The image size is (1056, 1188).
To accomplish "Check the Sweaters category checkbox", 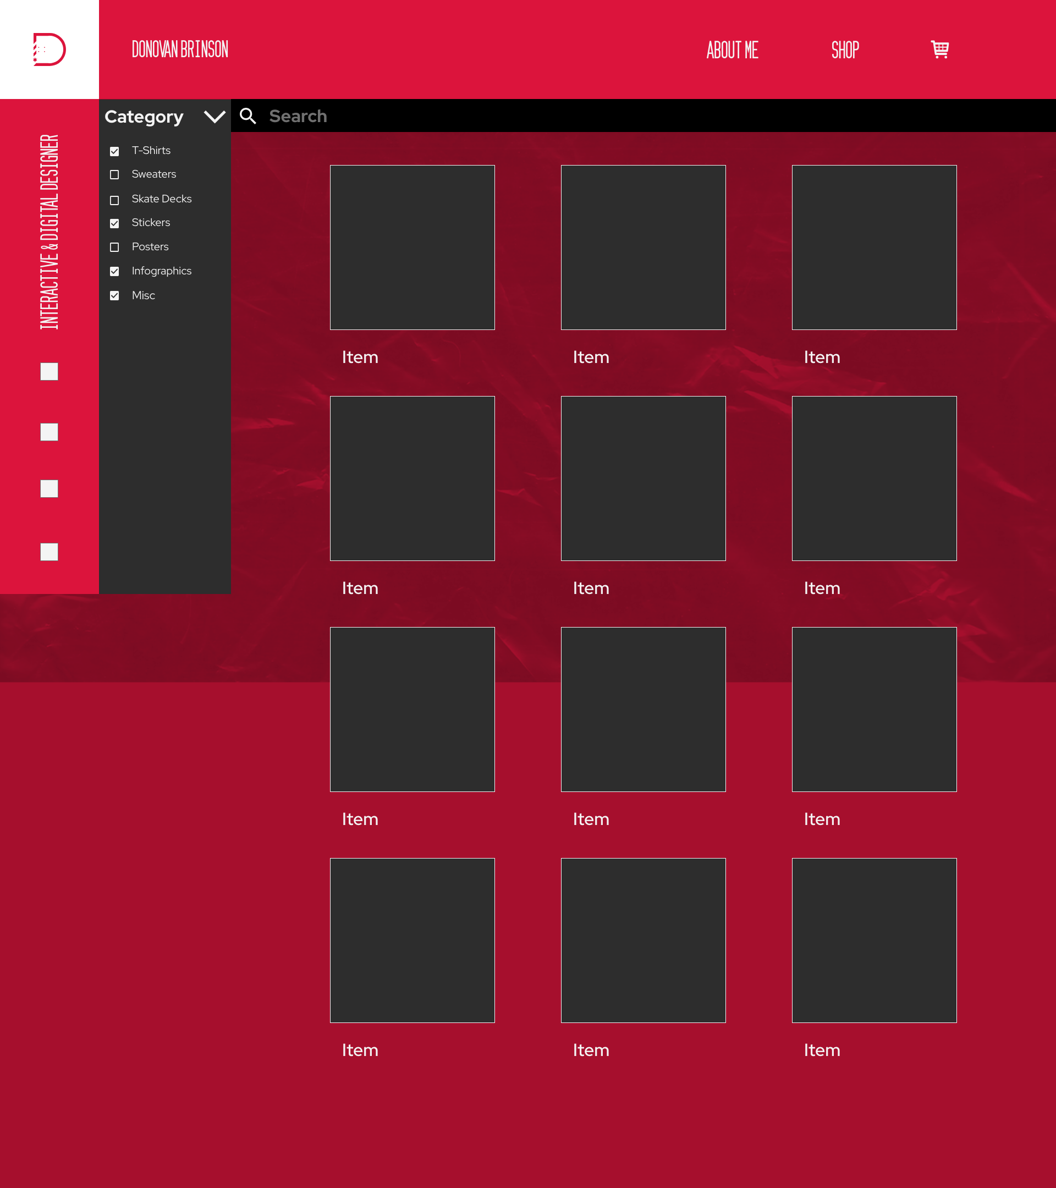I will click(x=114, y=175).
